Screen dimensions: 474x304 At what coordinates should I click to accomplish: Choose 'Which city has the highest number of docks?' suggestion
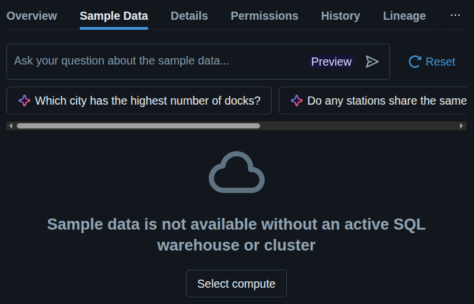[x=148, y=101]
